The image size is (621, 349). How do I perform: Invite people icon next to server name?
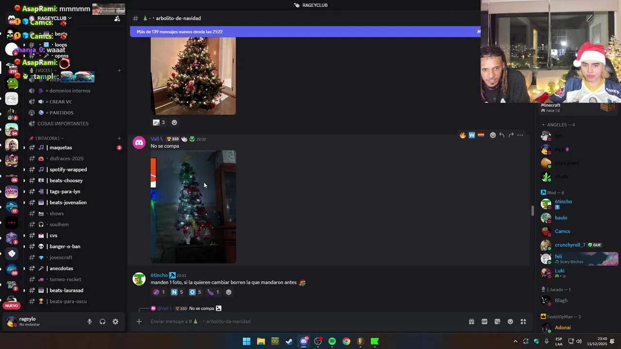click(x=117, y=18)
